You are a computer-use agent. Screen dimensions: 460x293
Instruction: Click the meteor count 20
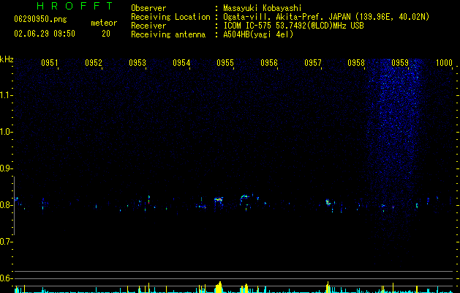pos(106,34)
